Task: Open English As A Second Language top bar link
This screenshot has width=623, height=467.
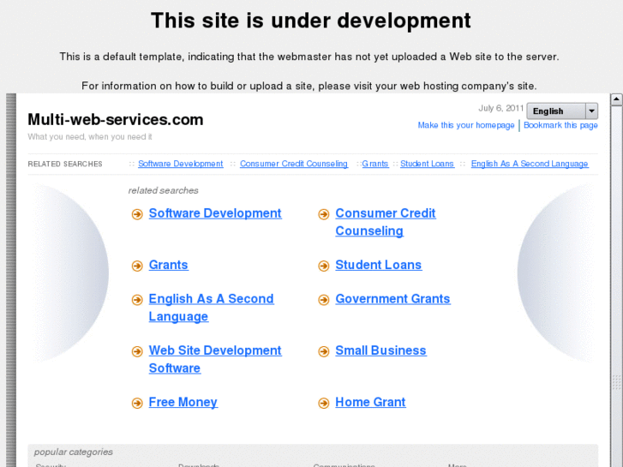Action: click(x=530, y=164)
